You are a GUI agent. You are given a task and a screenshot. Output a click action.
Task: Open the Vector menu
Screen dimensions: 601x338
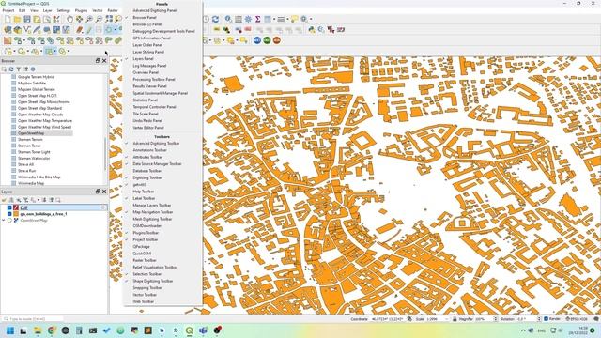click(98, 10)
